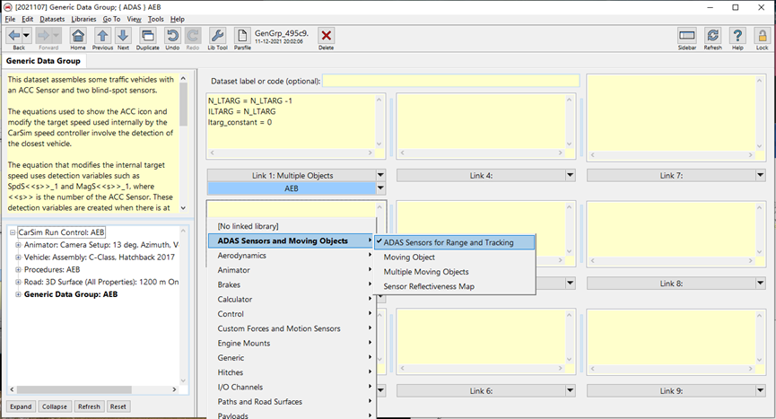Click the Expand button
This screenshot has width=776, height=419.
point(21,406)
